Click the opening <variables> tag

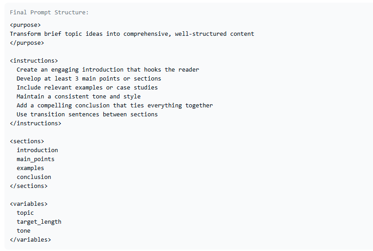29,204
